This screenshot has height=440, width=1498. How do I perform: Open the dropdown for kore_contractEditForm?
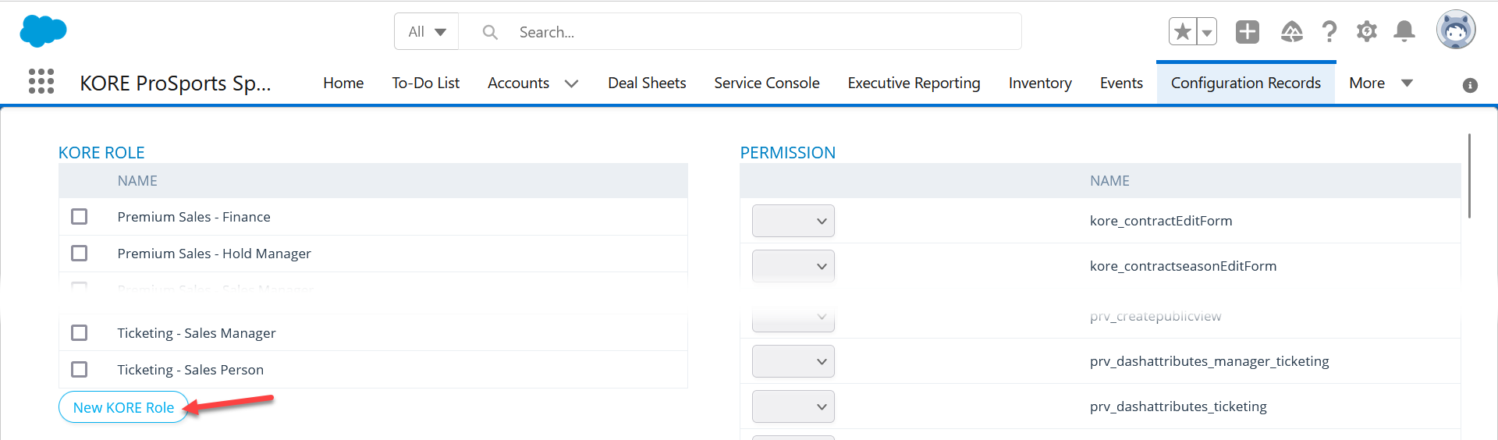click(793, 221)
